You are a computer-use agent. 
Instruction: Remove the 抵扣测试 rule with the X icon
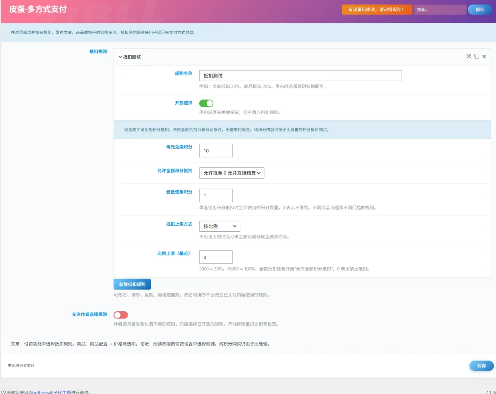pyautogui.click(x=484, y=56)
